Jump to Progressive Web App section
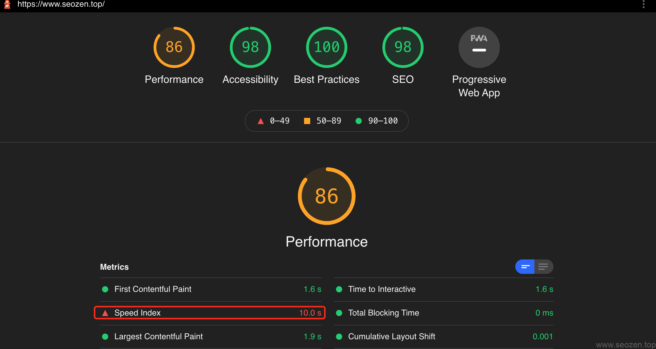 479,86
